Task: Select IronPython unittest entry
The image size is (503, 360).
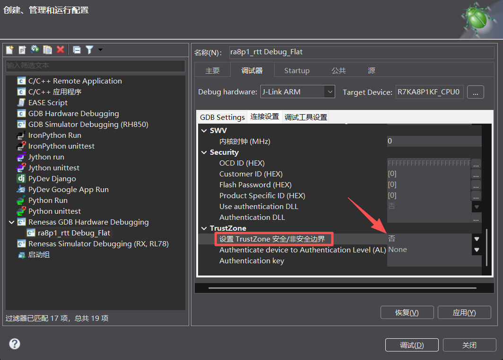Action: pyautogui.click(x=61, y=146)
